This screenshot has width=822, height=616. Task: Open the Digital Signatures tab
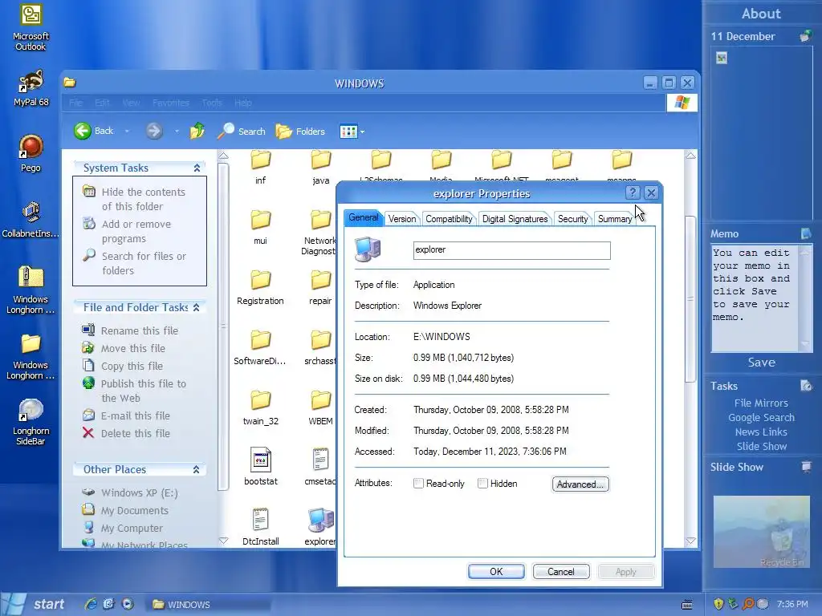pyautogui.click(x=515, y=219)
